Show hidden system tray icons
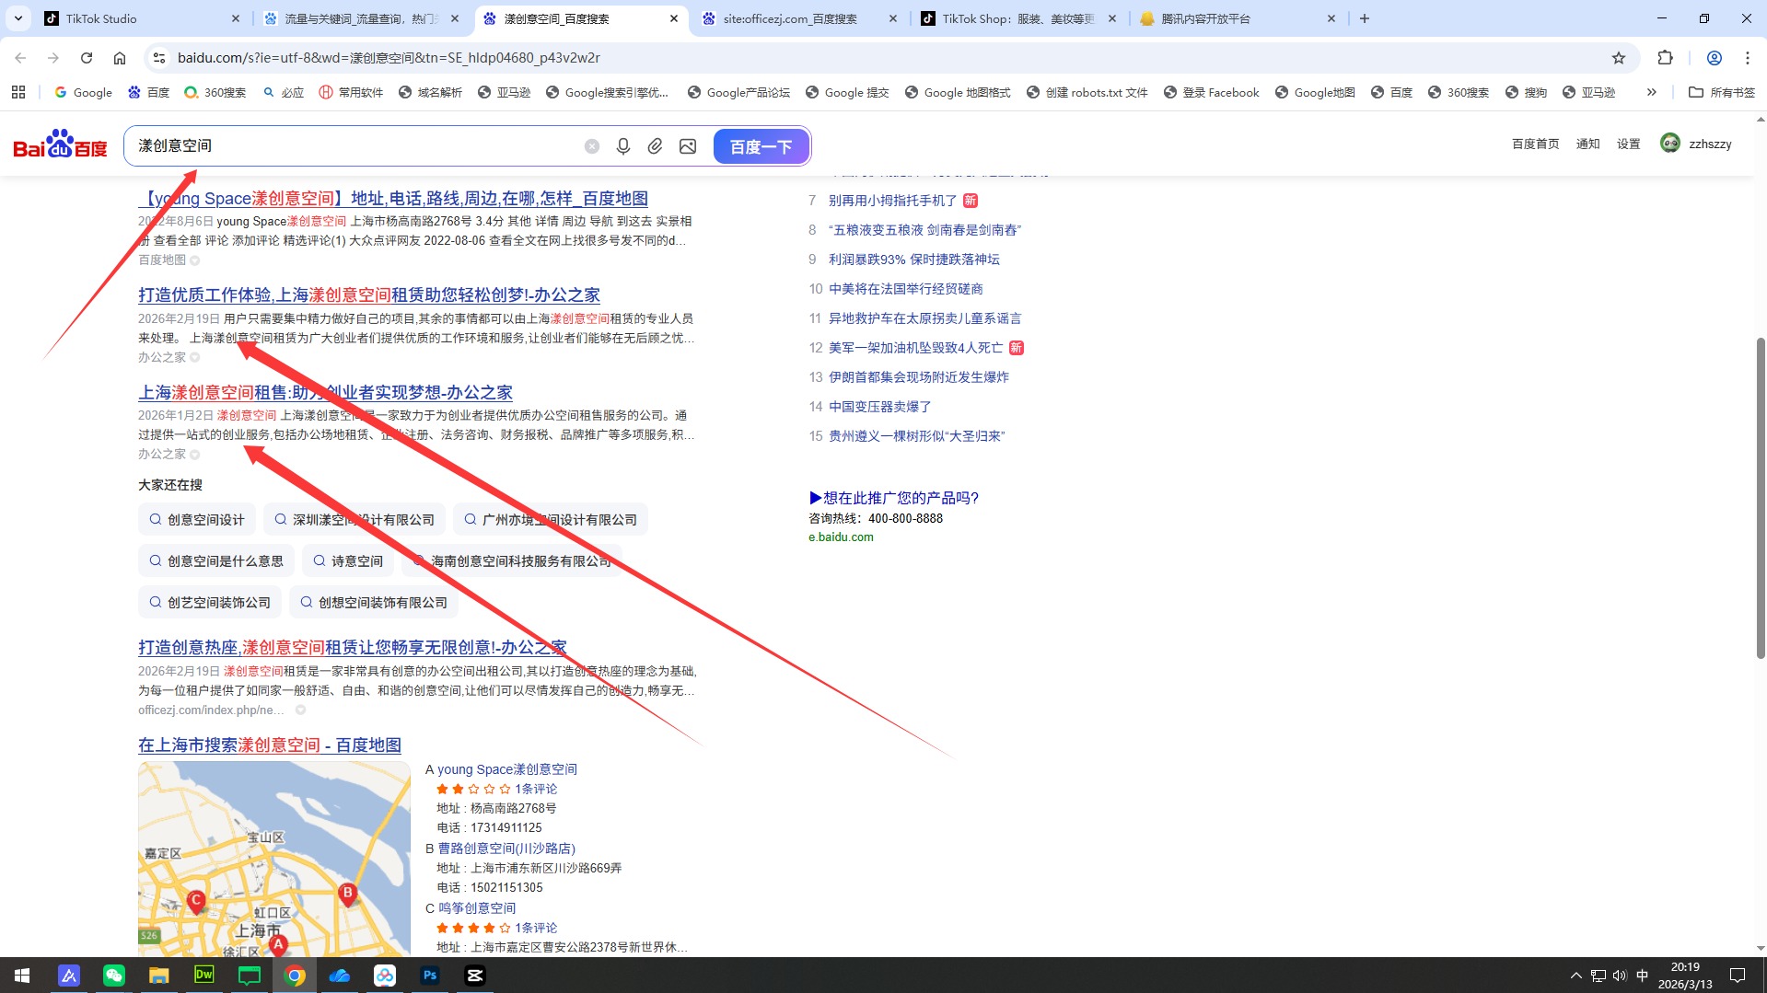This screenshot has height=993, width=1767. coord(1575,976)
